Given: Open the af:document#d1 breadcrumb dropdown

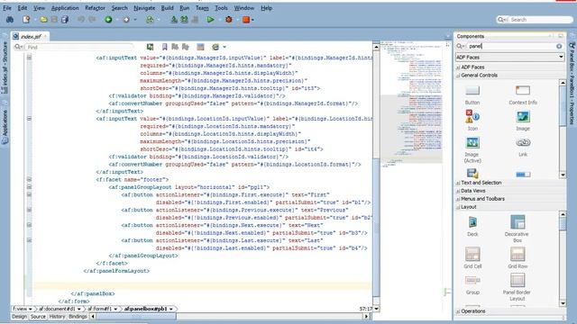Looking at the screenshot, I should [78, 309].
